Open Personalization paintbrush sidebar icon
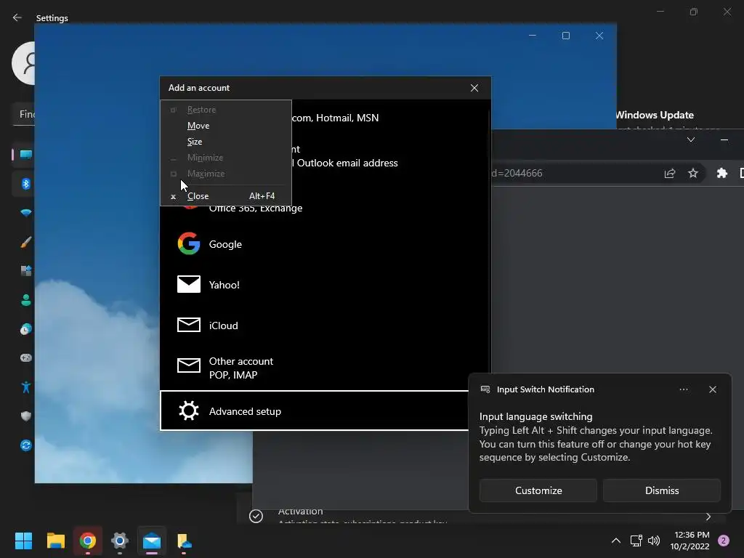This screenshot has height=558, width=744. (25, 242)
